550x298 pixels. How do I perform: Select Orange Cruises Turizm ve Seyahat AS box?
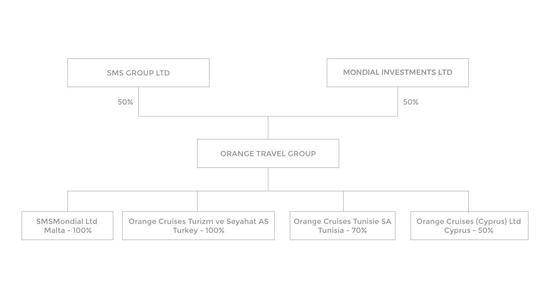tap(198, 225)
